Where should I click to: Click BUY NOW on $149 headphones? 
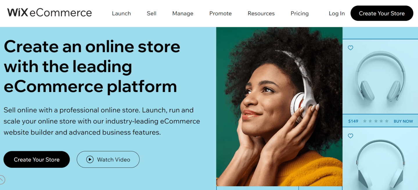click(x=403, y=121)
